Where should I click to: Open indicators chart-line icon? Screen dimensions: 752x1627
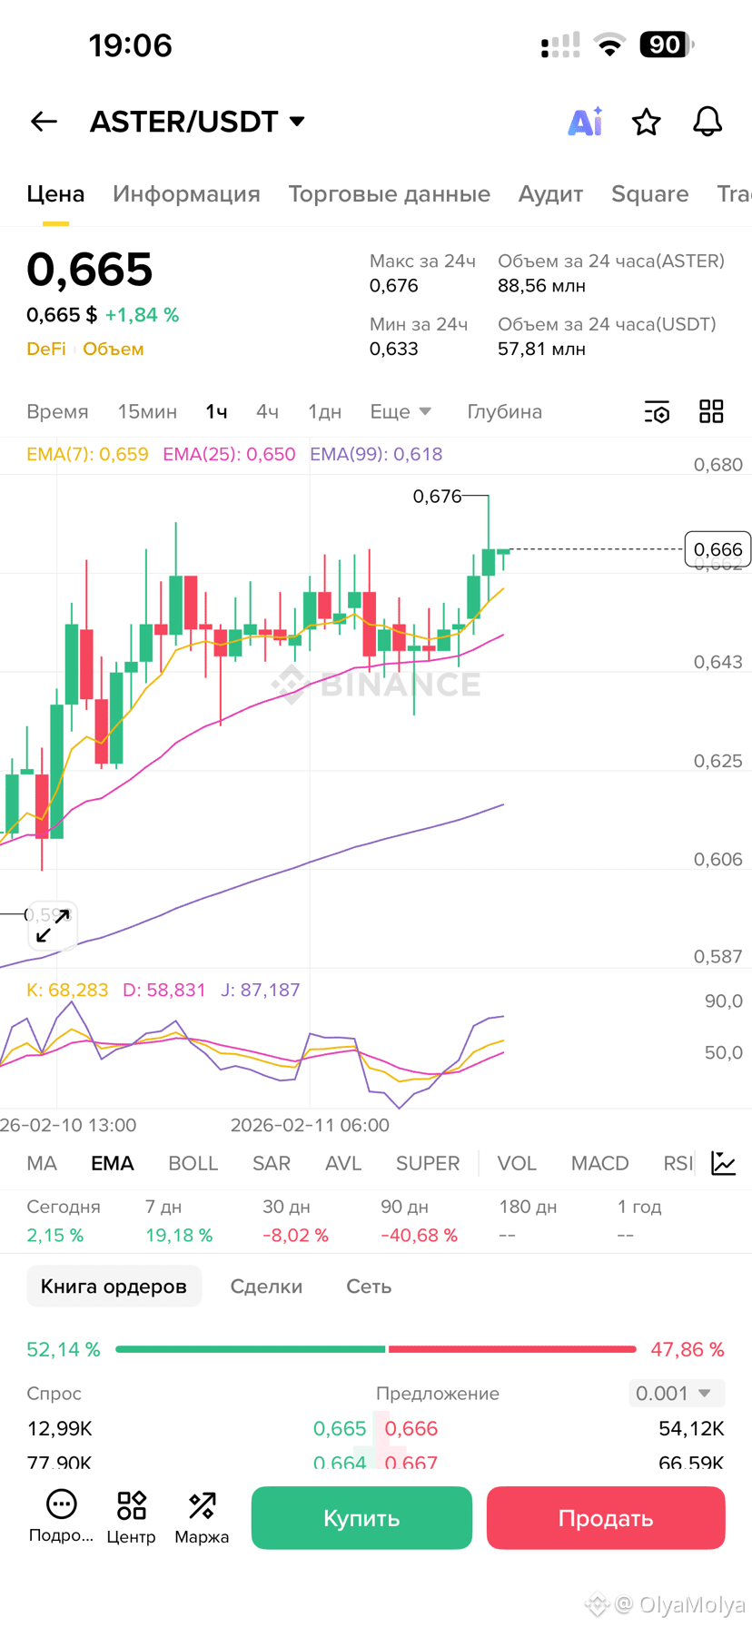724,1163
